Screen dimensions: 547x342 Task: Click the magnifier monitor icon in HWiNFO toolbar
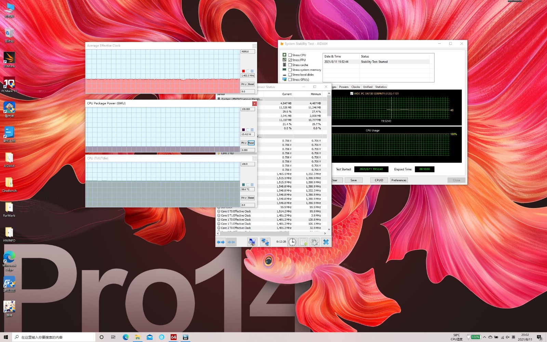[x=252, y=242]
